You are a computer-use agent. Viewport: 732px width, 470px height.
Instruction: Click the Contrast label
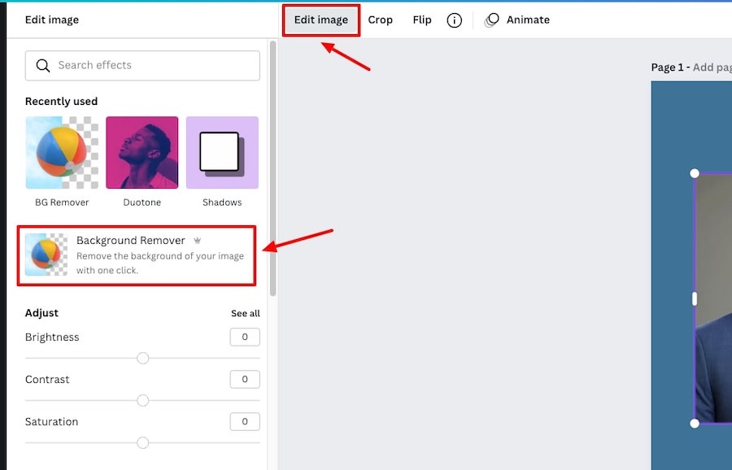pos(47,379)
